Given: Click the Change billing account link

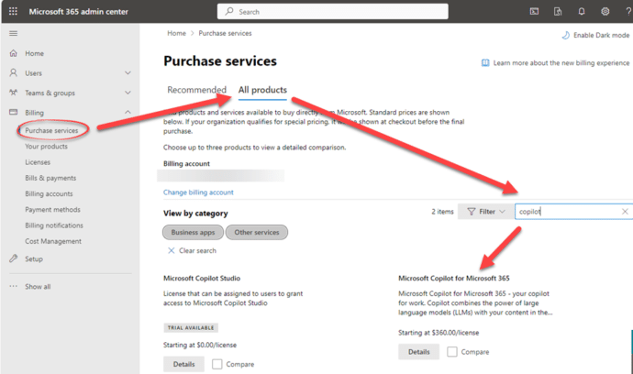Looking at the screenshot, I should [198, 192].
